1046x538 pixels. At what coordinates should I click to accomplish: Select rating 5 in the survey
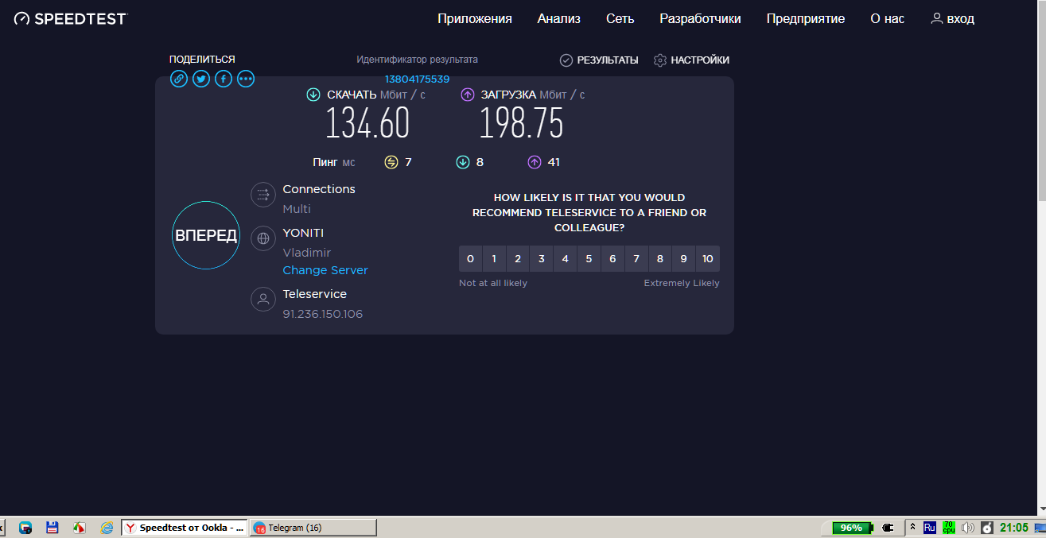pyautogui.click(x=589, y=259)
